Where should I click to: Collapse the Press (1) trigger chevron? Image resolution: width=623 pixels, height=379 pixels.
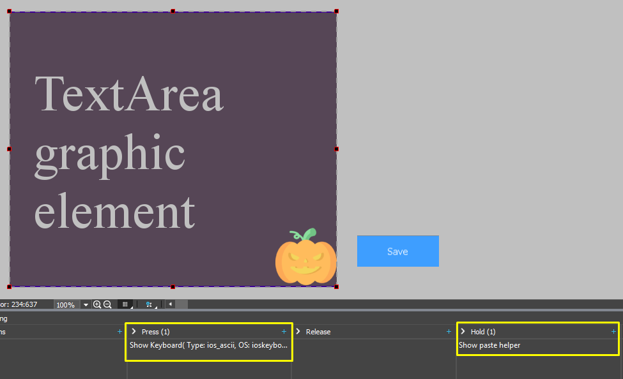point(133,331)
